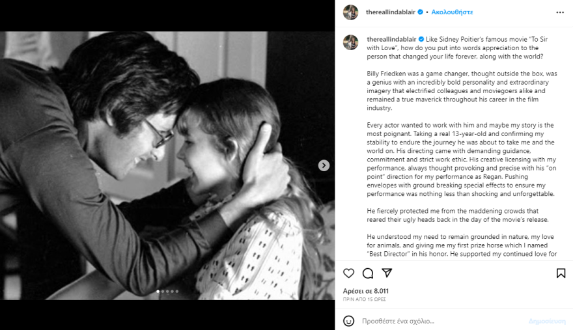
Task: Share the post using the paper plane icon
Action: [387, 273]
